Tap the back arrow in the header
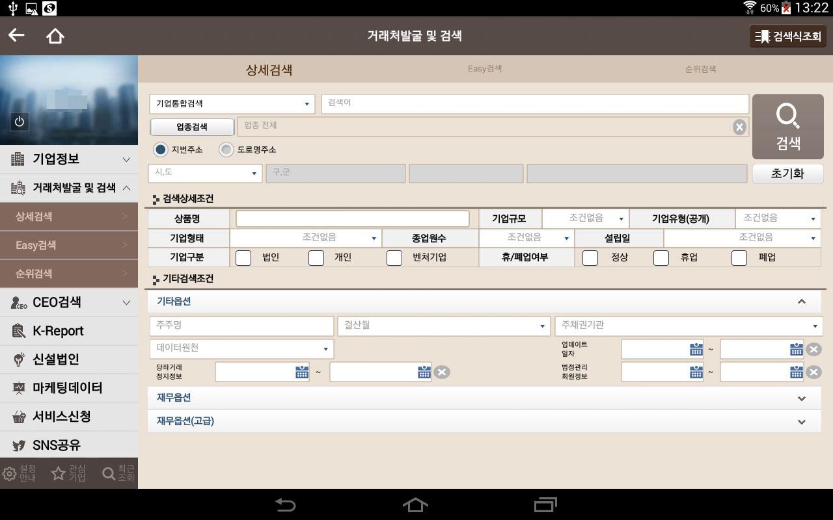Image resolution: width=833 pixels, height=520 pixels. tap(16, 35)
